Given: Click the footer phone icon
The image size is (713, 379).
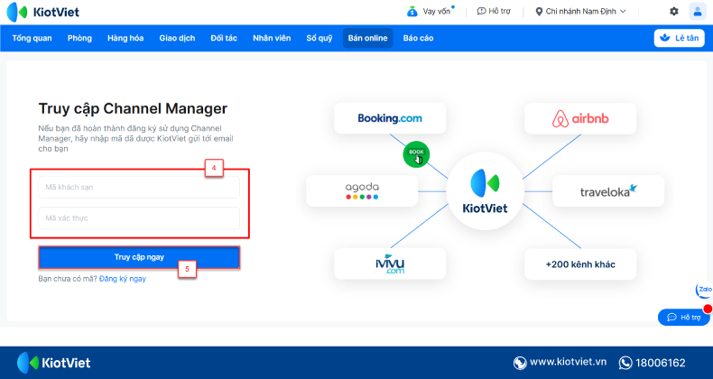Looking at the screenshot, I should pos(625,363).
